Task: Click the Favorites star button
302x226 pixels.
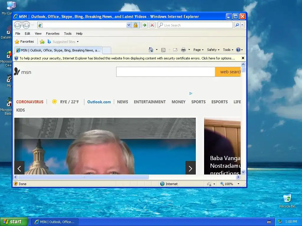Action: 24,41
